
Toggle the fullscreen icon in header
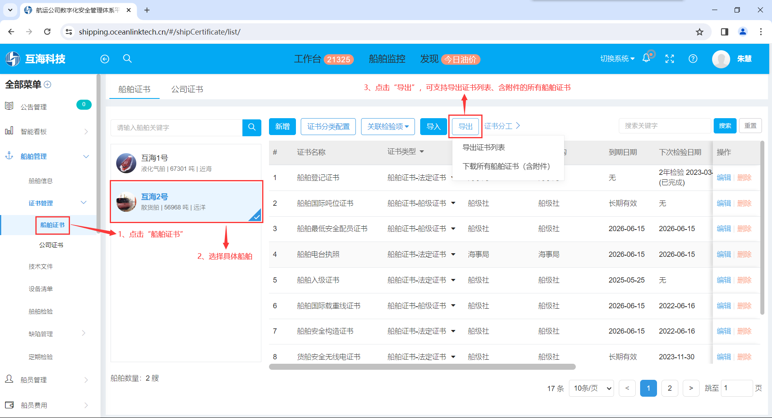(x=669, y=59)
